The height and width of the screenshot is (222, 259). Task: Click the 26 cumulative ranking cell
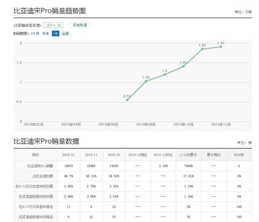(x=188, y=207)
